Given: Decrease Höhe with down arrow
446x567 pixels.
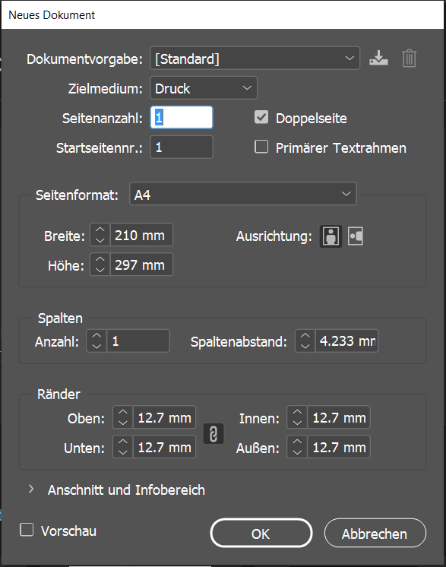Looking at the screenshot, I should pyautogui.click(x=100, y=271).
